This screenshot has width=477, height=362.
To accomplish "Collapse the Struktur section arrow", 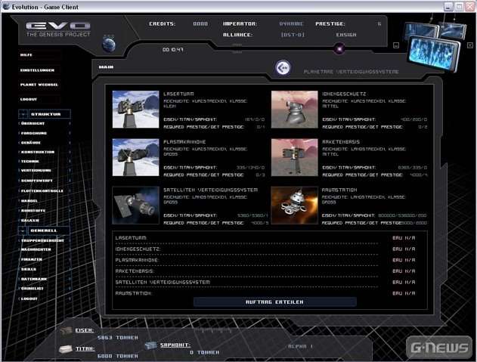I will (x=23, y=114).
